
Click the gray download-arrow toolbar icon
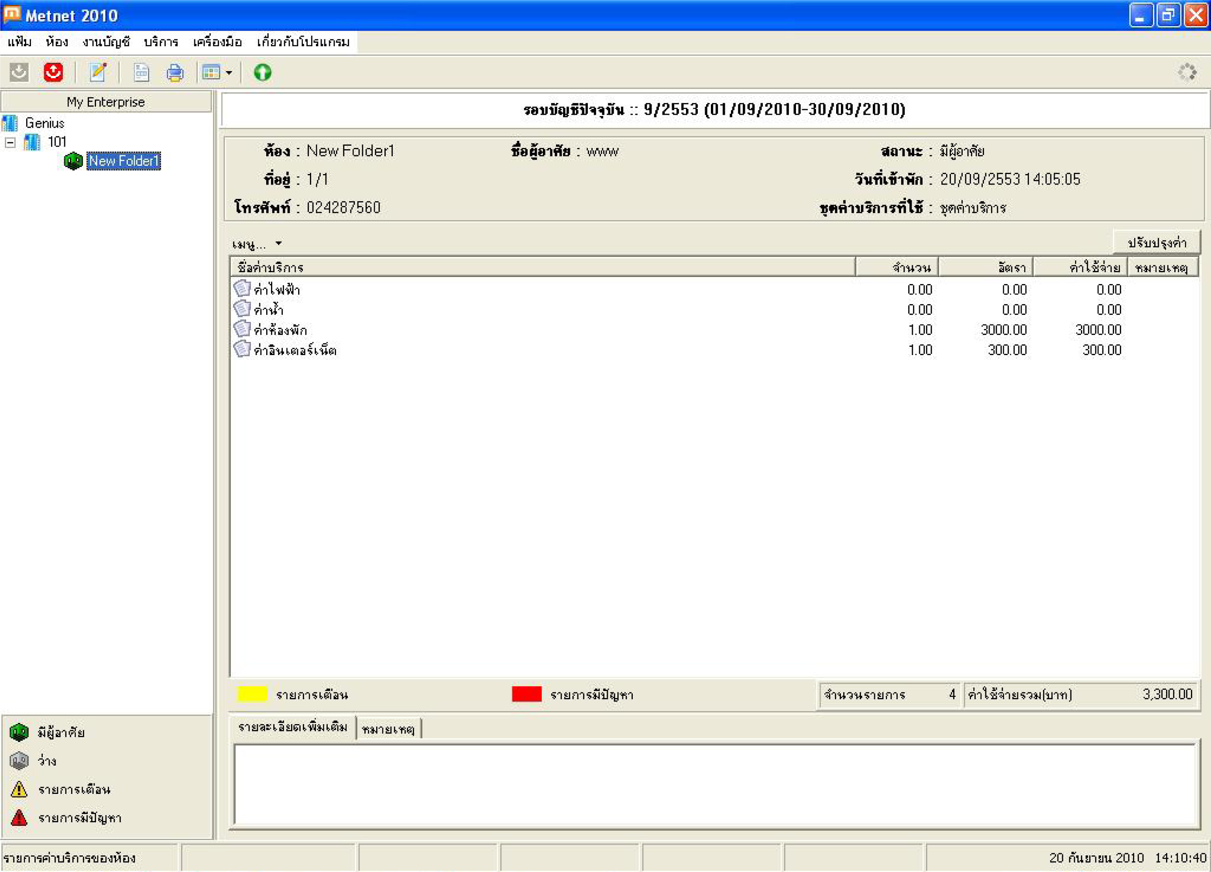(19, 72)
